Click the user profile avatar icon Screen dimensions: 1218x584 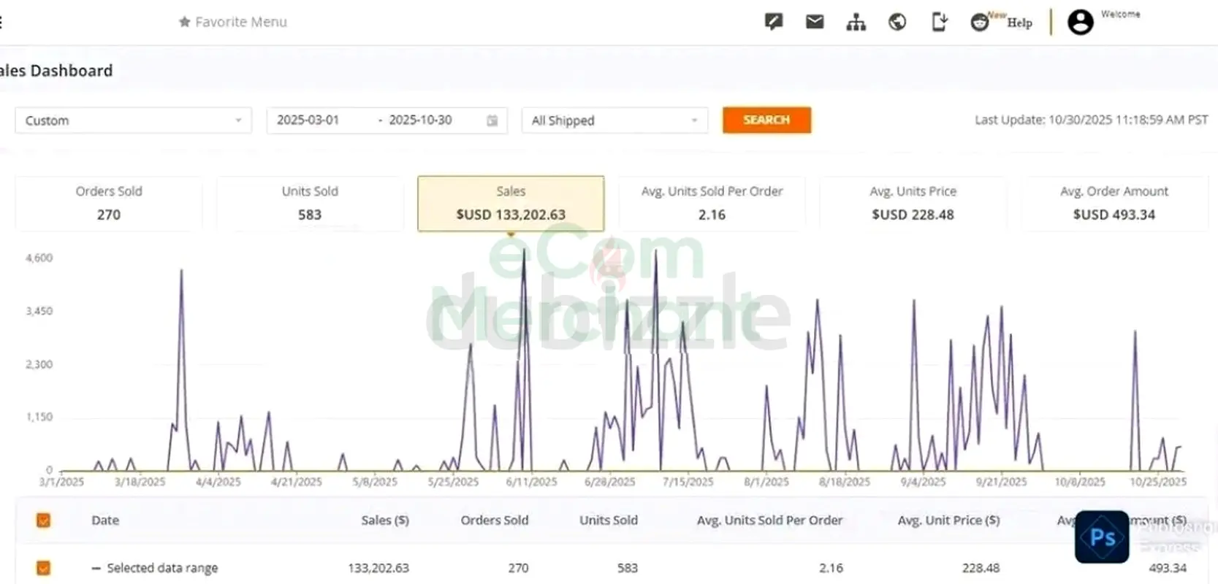click(1080, 22)
